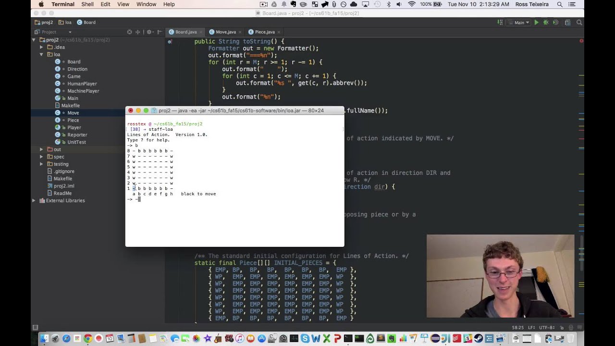Open the Trash in the Dock
Screen dimensions: 615x346
570,338
